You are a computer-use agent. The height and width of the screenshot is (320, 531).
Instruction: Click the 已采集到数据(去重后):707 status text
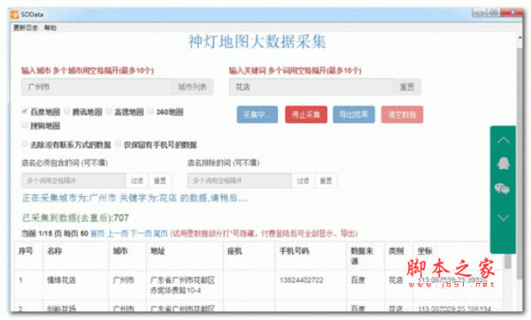click(75, 217)
